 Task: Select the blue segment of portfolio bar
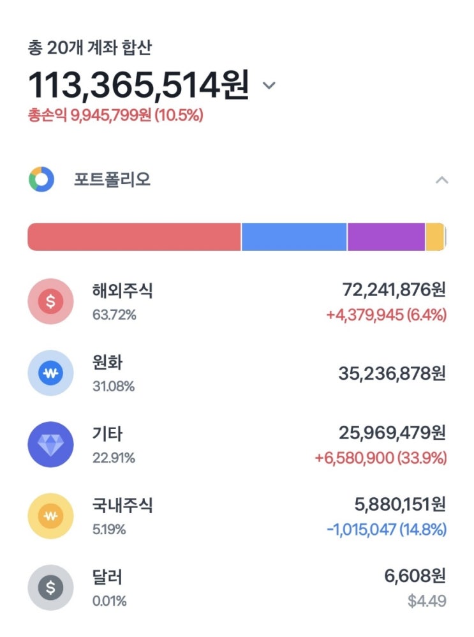[294, 237]
